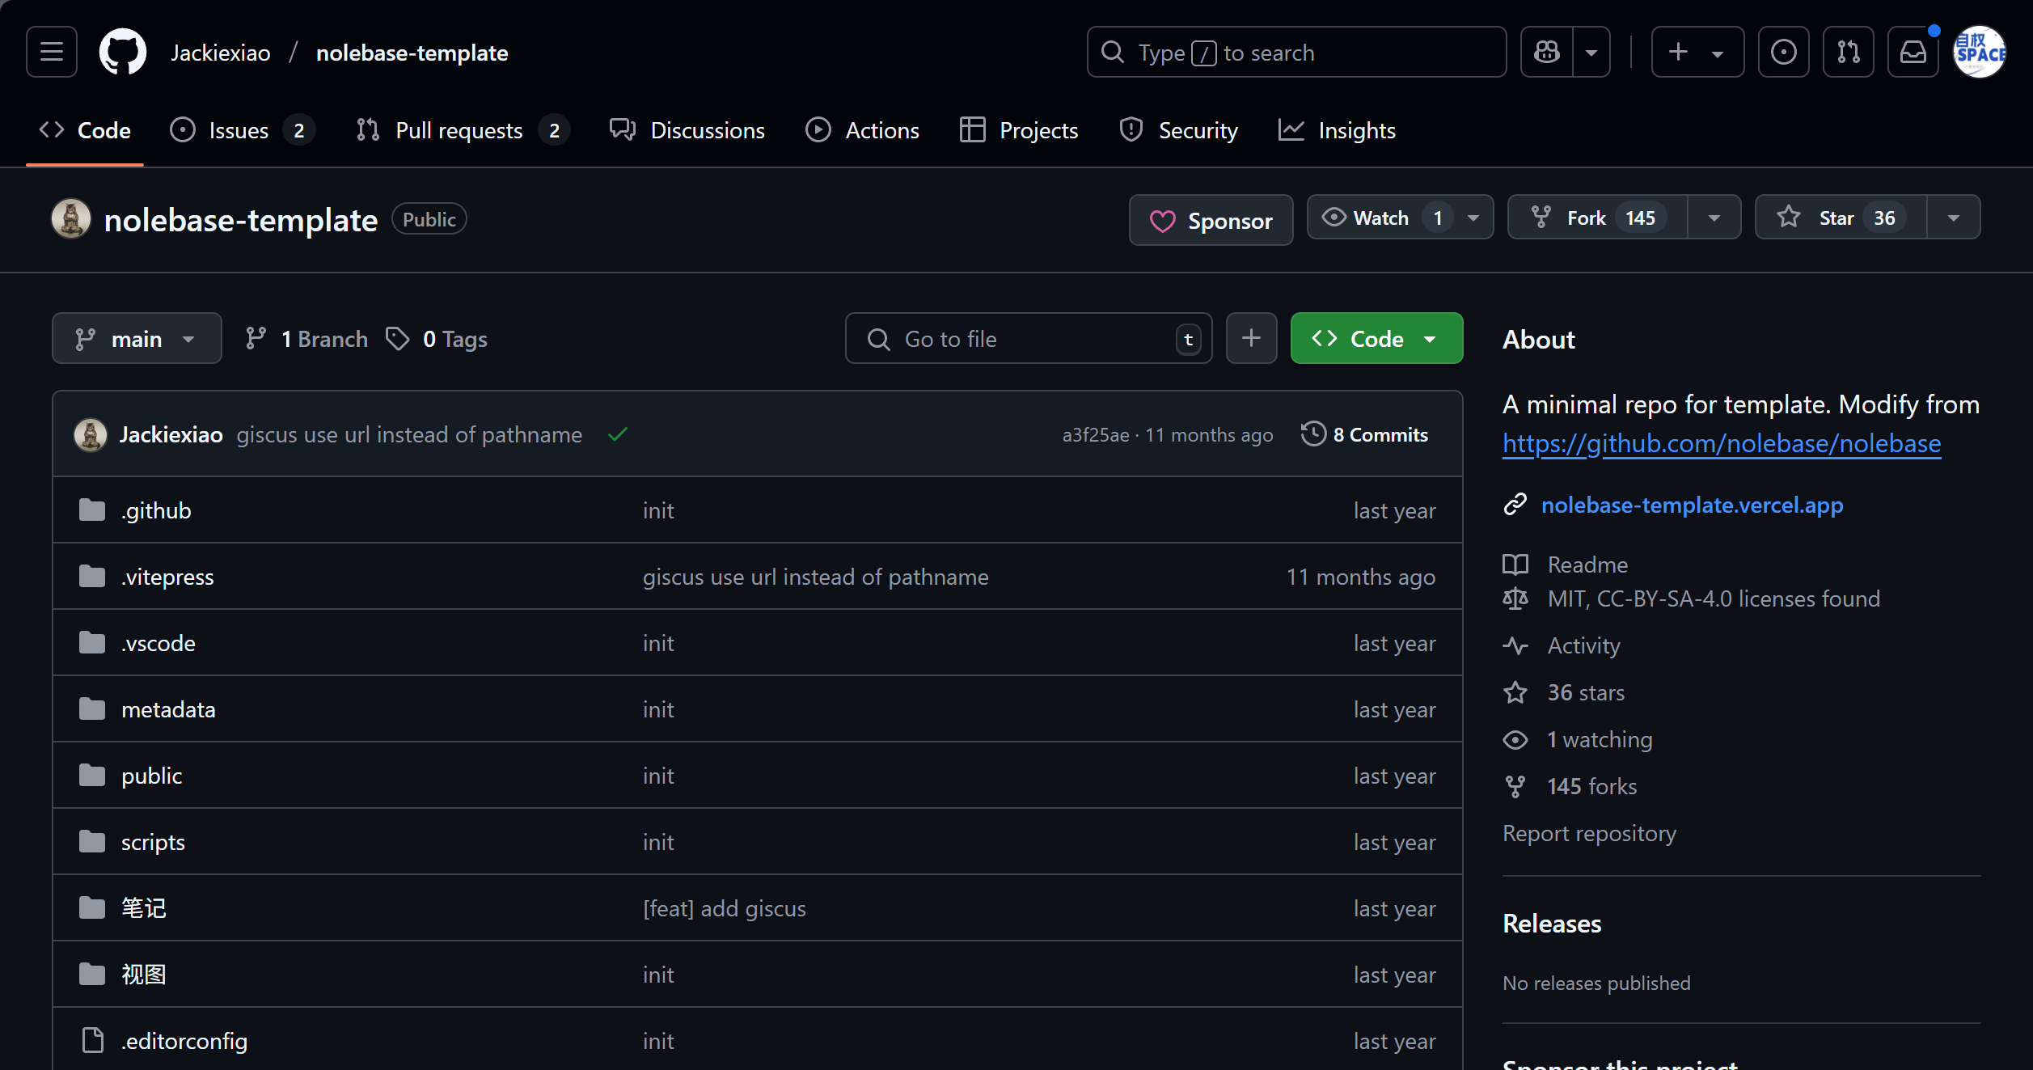Open the Activity link in About
2033x1070 pixels.
(x=1583, y=645)
